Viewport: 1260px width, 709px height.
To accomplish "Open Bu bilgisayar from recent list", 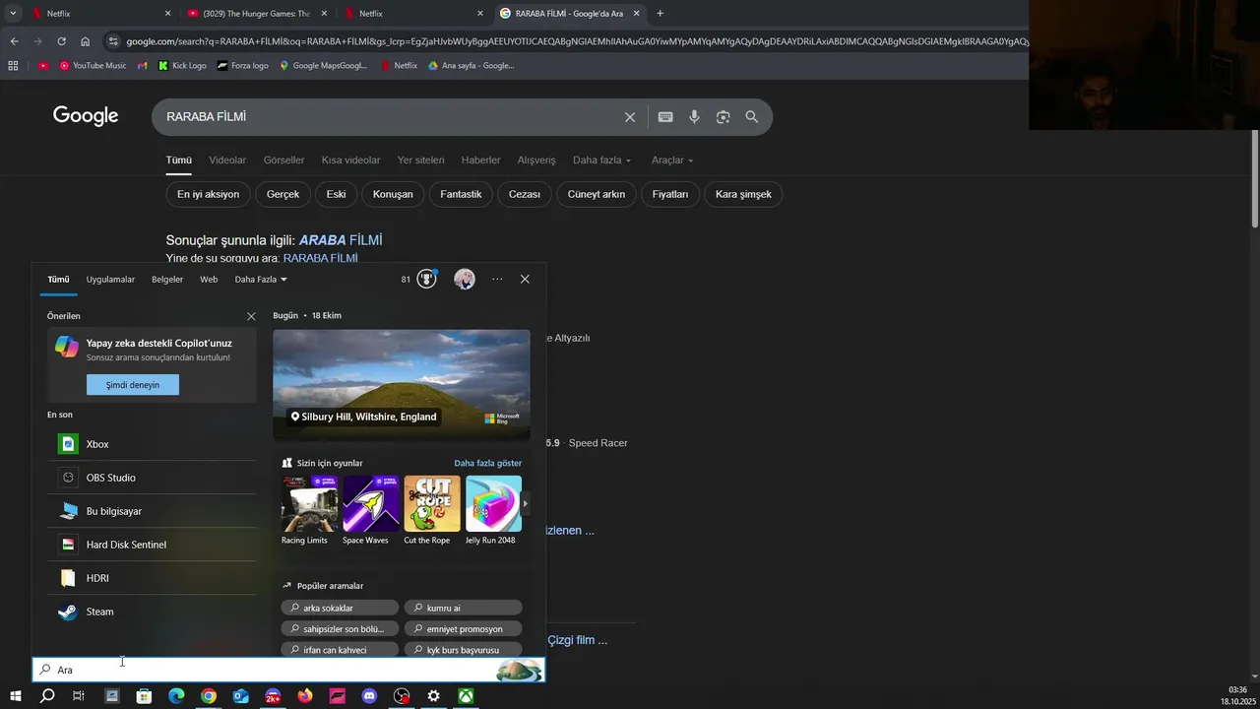I will pos(152,511).
